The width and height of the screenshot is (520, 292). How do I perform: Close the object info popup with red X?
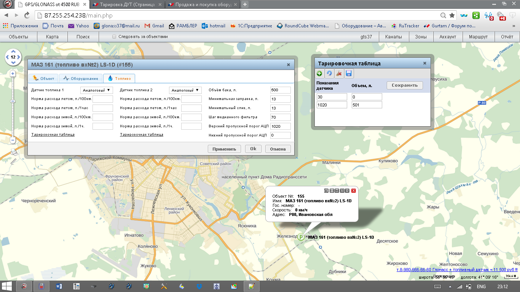[x=353, y=190]
